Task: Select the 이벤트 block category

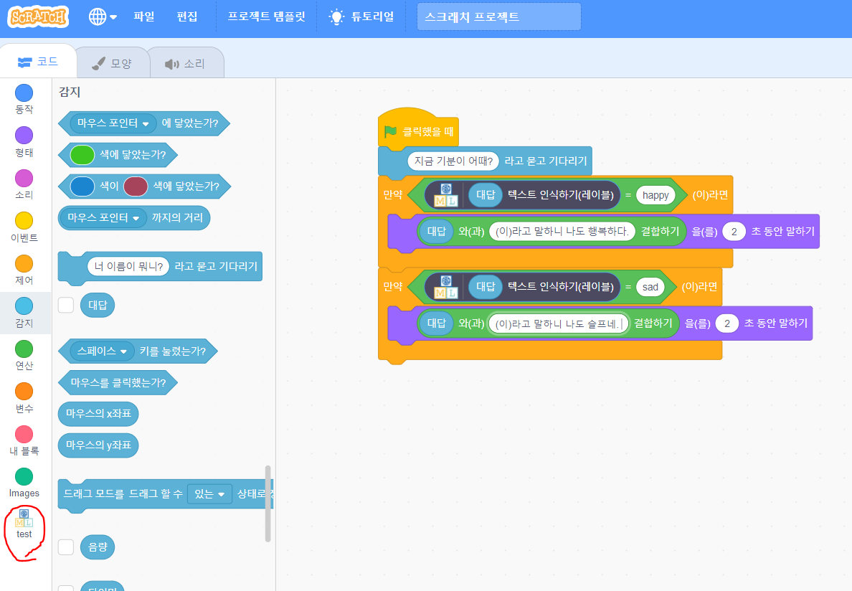Action: (24, 227)
